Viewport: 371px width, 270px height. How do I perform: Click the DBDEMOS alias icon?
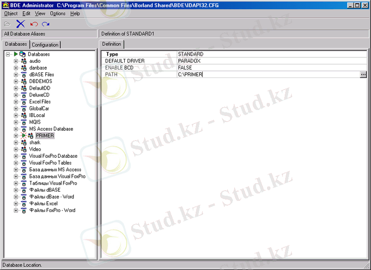pyautogui.click(x=24, y=81)
